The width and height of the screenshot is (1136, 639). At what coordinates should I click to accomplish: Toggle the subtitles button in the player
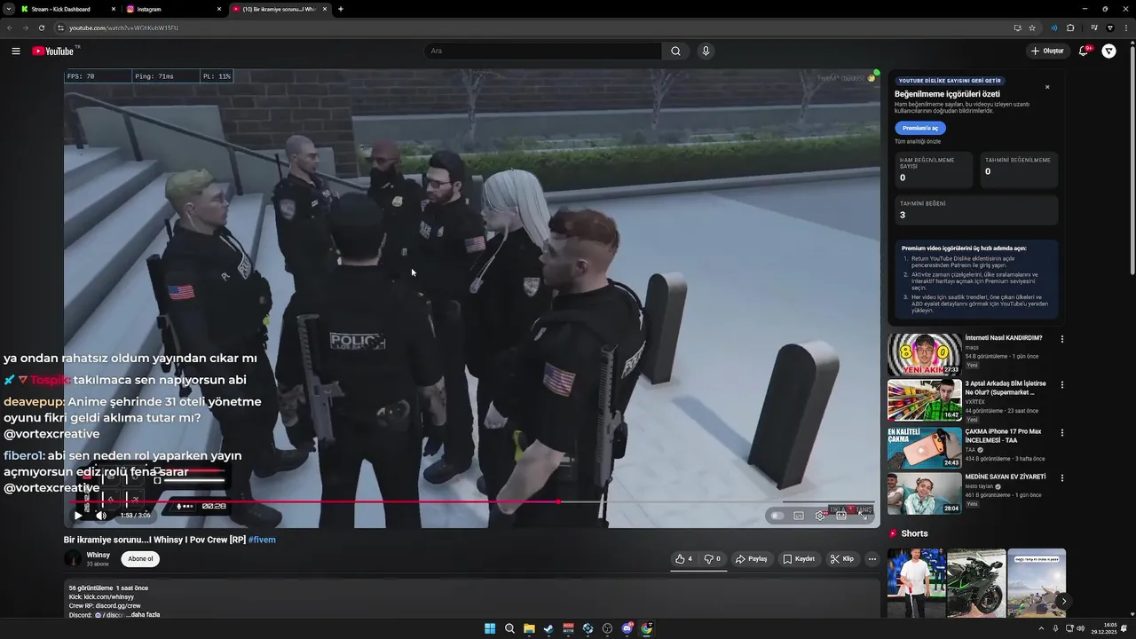pyautogui.click(x=799, y=515)
